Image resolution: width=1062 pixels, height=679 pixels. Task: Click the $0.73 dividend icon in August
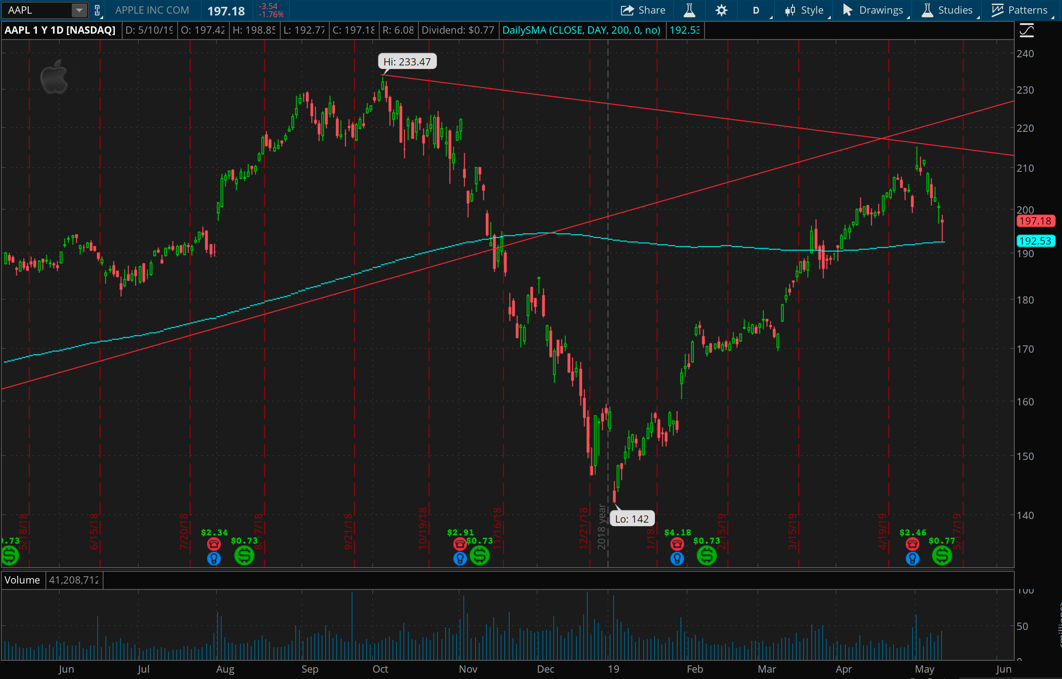(x=244, y=555)
